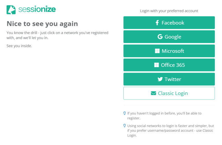Click the 'Login with your preferred account' text
This screenshot has height=145, width=222.
coord(169,11)
